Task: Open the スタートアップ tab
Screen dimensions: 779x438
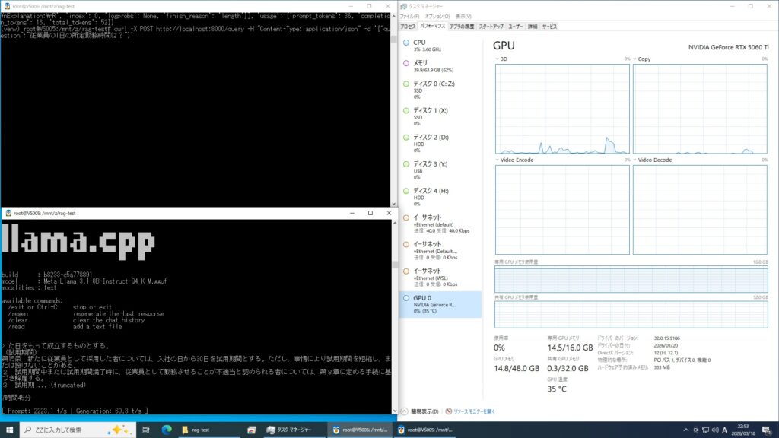Action: click(491, 26)
